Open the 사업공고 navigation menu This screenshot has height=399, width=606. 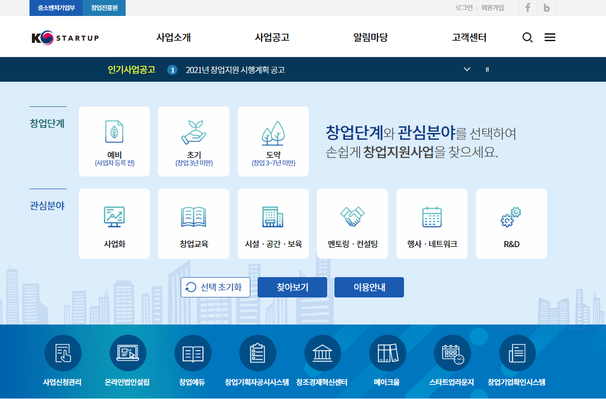[272, 37]
